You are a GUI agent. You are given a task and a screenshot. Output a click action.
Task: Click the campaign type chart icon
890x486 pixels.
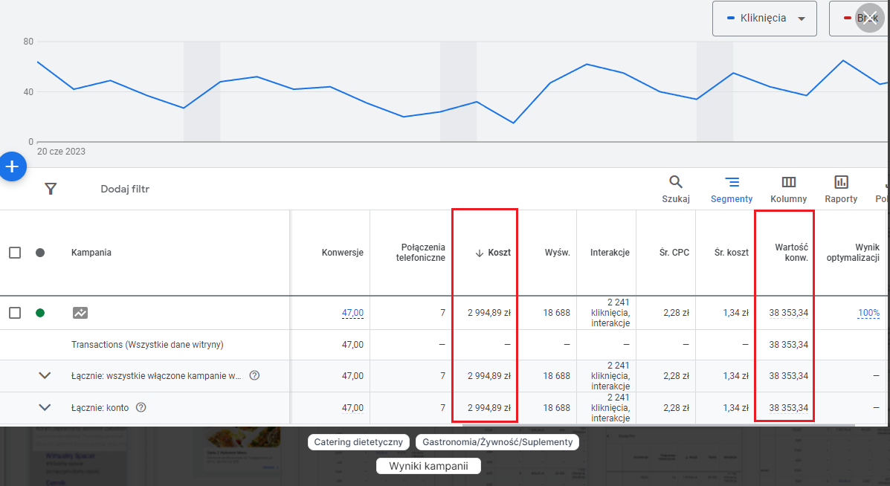coord(80,312)
